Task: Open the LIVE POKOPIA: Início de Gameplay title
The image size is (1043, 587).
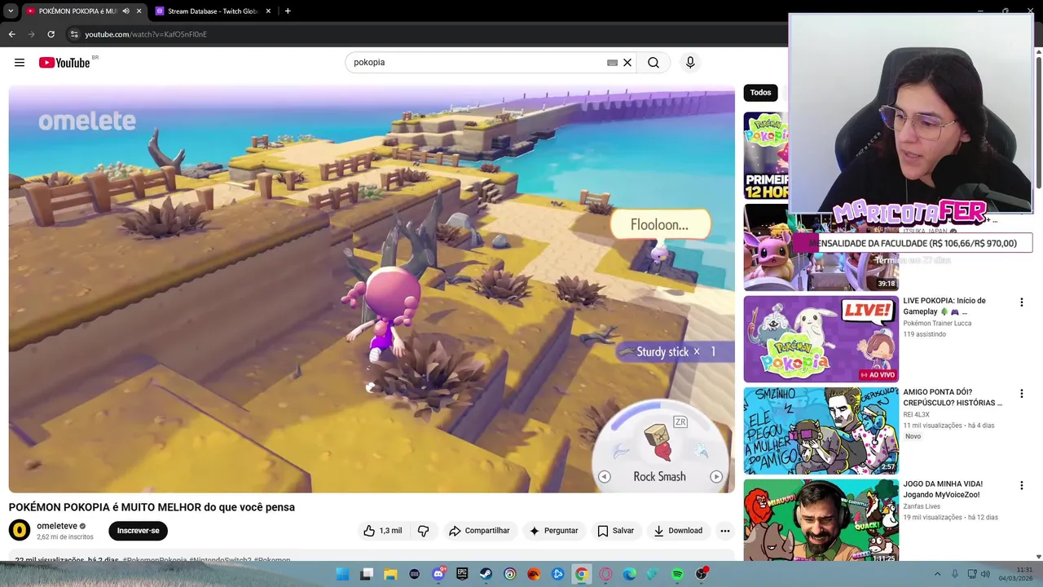Action: pos(944,306)
